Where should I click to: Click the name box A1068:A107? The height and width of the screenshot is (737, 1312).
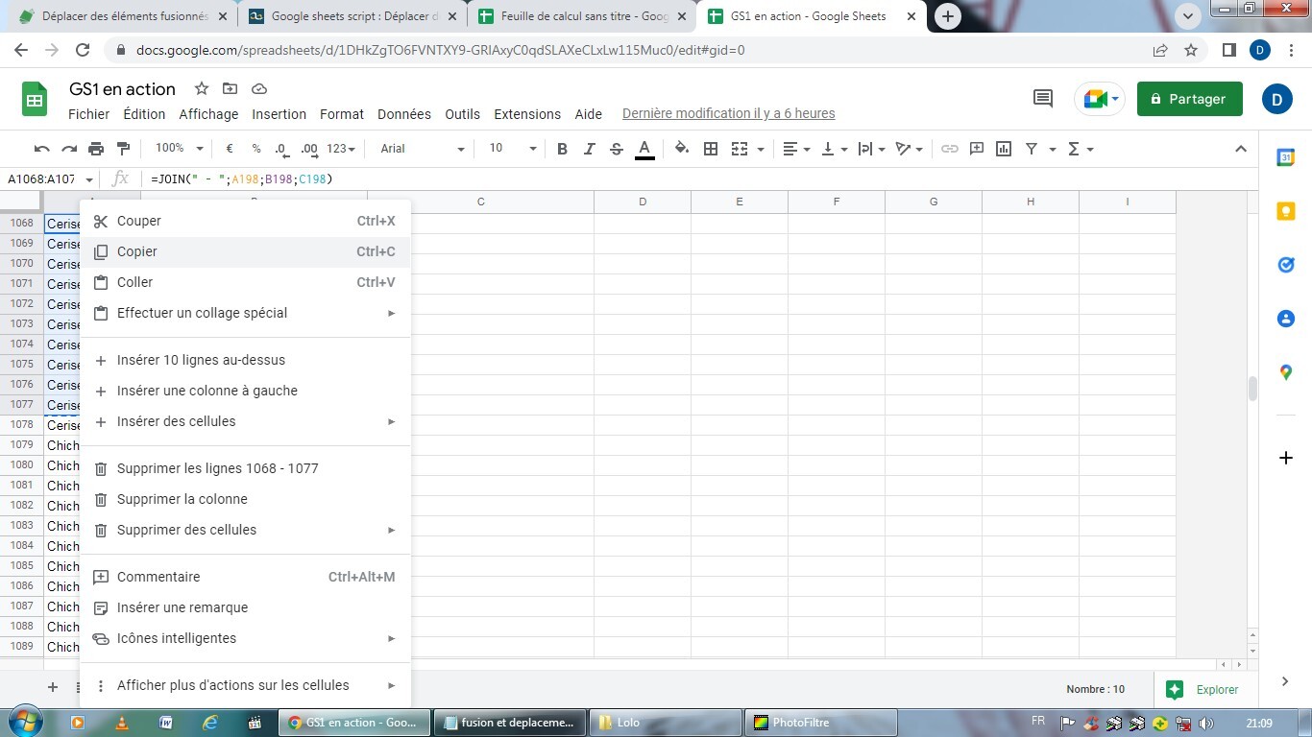[42, 179]
